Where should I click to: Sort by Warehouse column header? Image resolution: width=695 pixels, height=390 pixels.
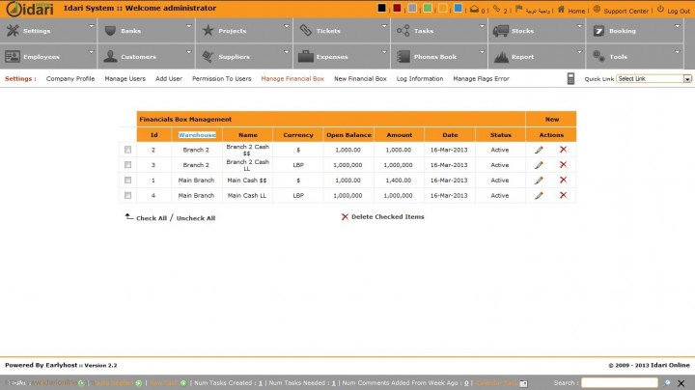(x=197, y=135)
